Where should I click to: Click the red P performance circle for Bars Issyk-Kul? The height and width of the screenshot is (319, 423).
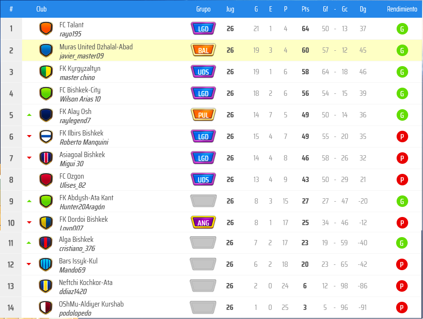(402, 264)
